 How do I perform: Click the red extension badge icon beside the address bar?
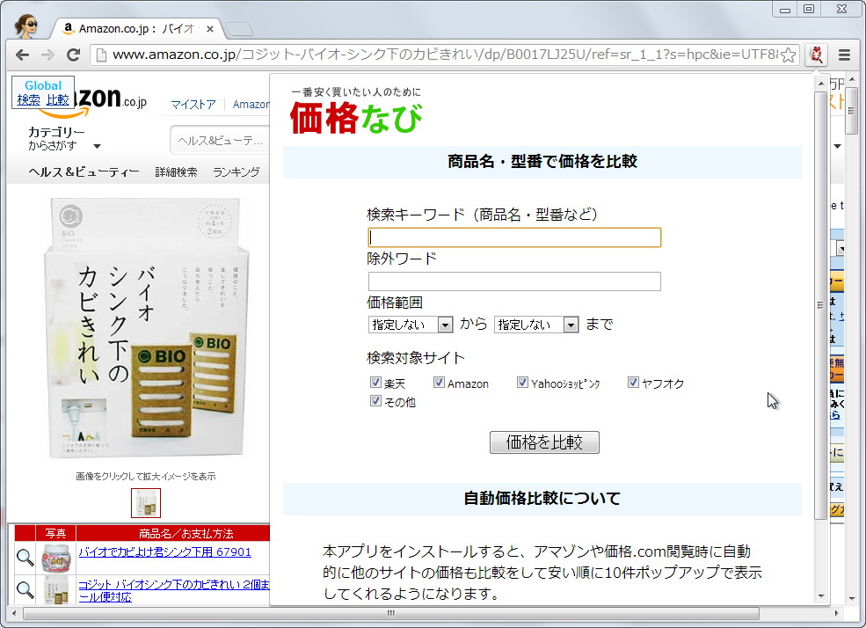[x=816, y=55]
